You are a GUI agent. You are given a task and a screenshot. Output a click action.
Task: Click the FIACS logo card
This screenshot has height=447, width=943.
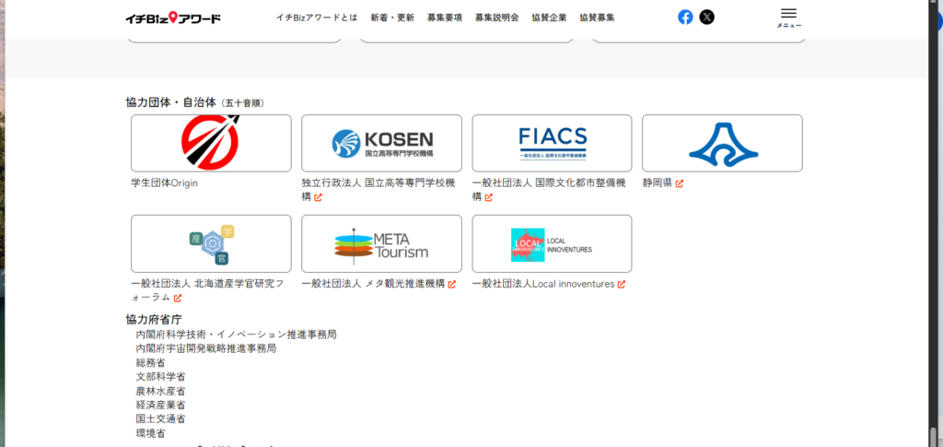coord(553,143)
